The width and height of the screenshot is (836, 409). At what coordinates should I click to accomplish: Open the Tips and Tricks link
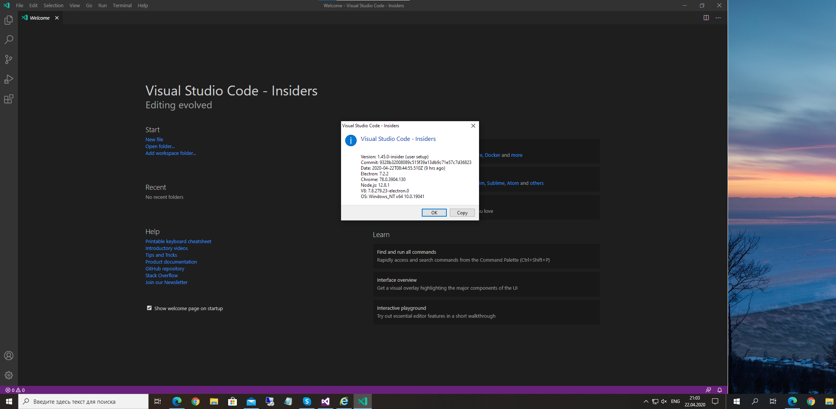coord(161,255)
